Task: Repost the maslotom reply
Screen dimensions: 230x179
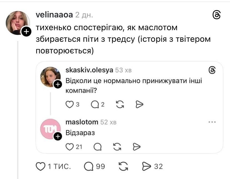Action: [x=117, y=147]
